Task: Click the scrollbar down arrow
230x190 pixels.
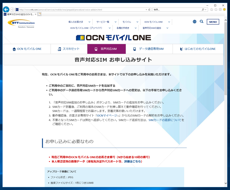Action: coord(226,183)
